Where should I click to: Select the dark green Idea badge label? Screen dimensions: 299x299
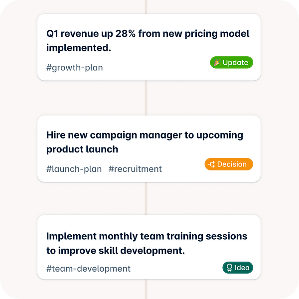[x=242, y=268]
